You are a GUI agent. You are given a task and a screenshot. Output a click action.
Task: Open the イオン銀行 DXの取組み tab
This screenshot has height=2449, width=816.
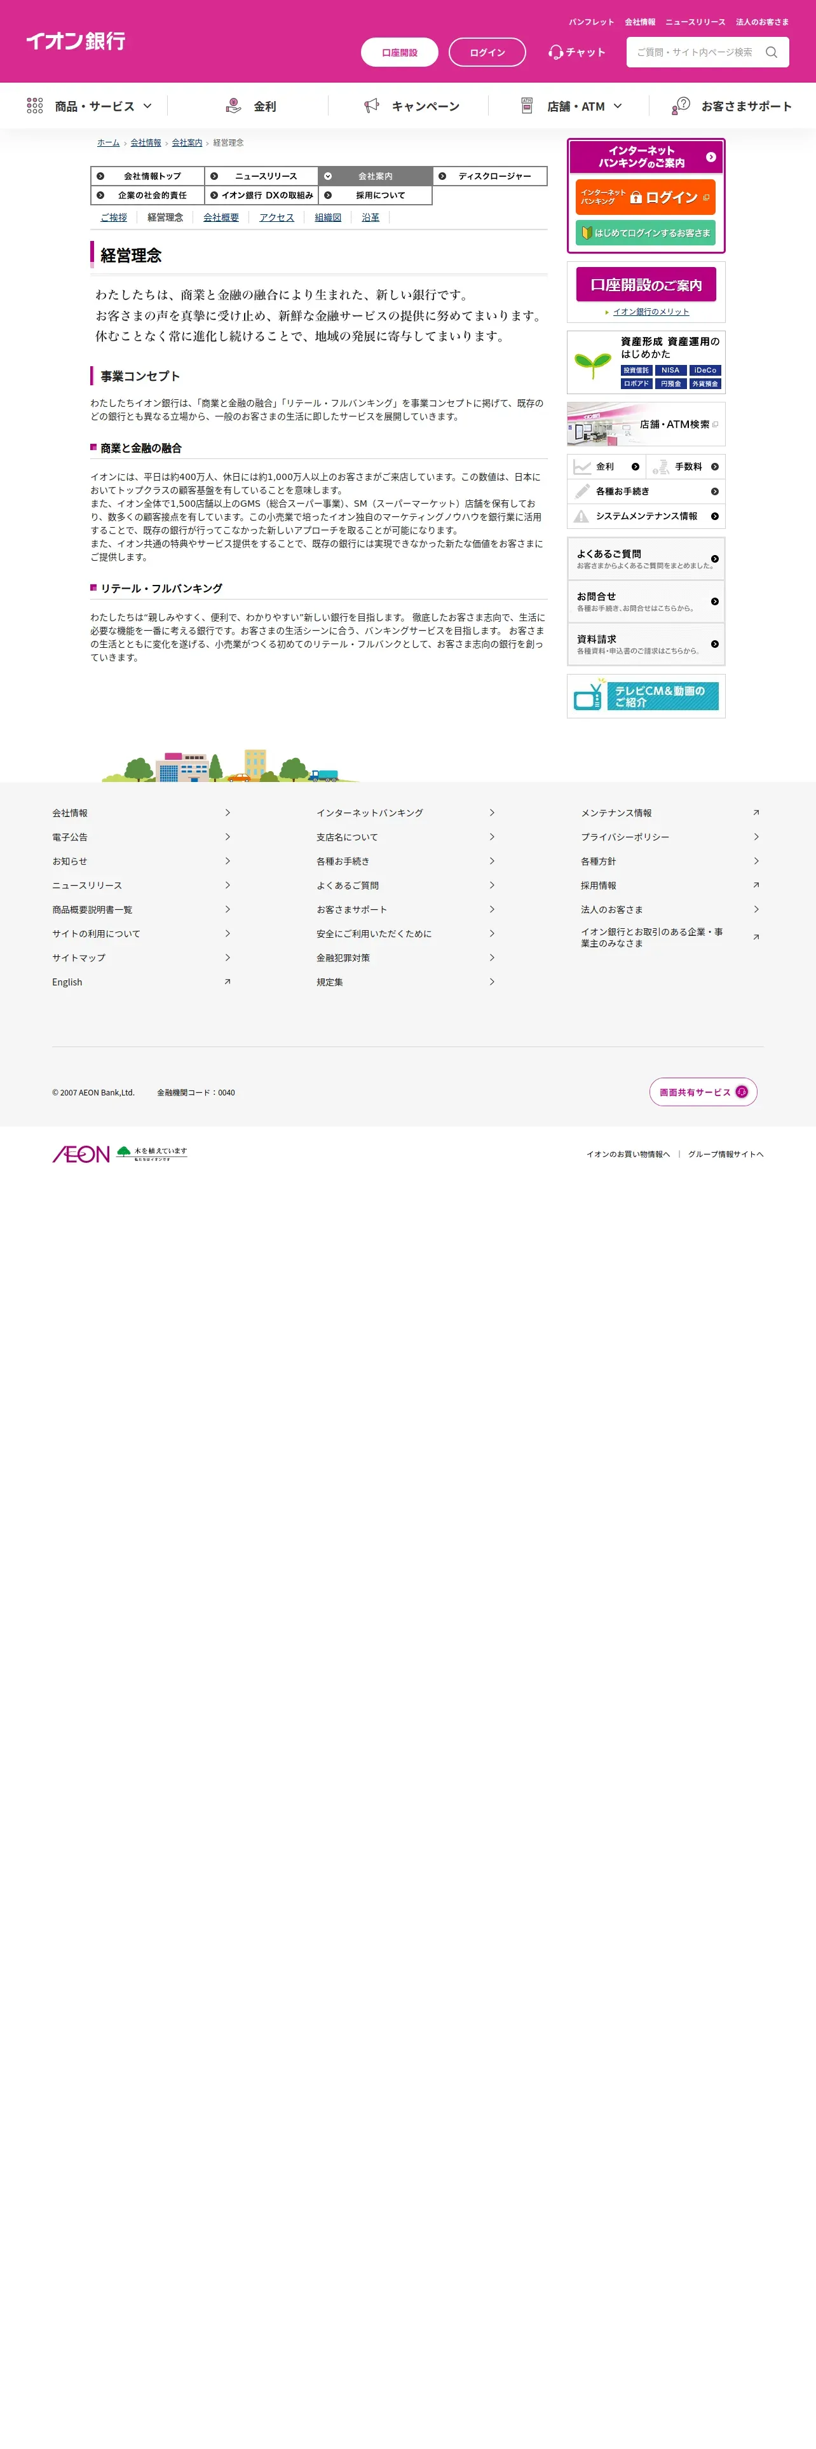click(x=261, y=195)
